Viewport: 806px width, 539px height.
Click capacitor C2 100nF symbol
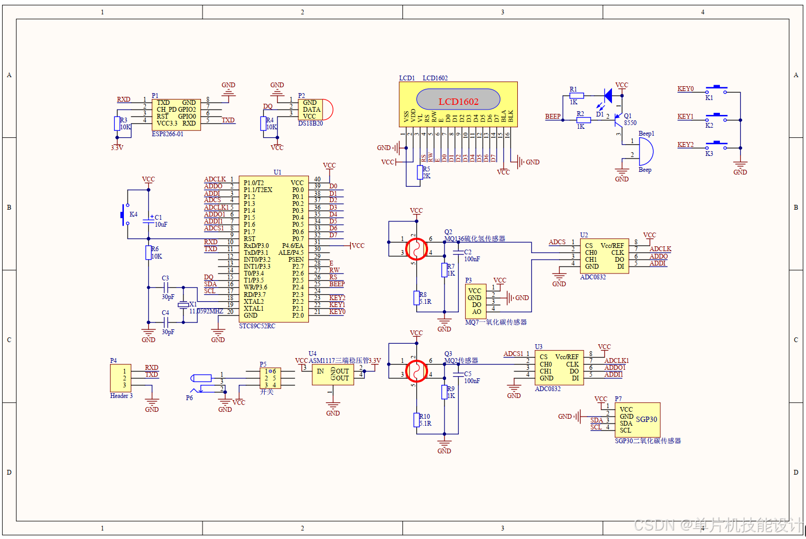pos(458,253)
